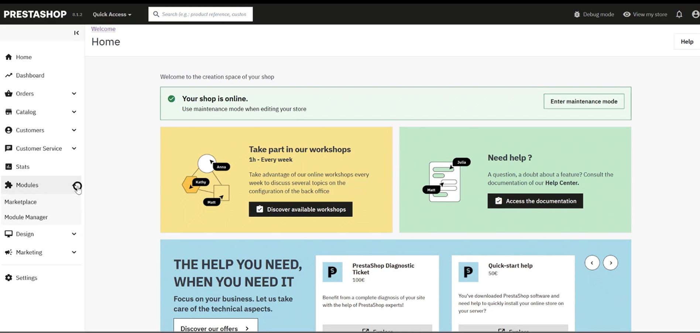Click the Customers person icon
700x333 pixels.
(x=8, y=130)
